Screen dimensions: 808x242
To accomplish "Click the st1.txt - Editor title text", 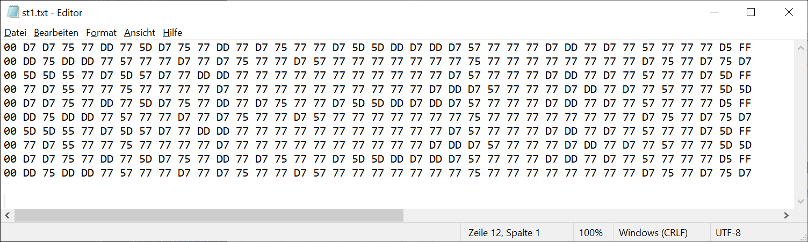I will (53, 12).
